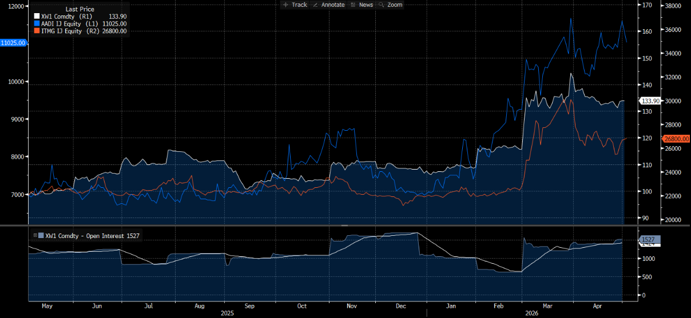
Task: Click the Last Price legend header
Action: coord(80,9)
